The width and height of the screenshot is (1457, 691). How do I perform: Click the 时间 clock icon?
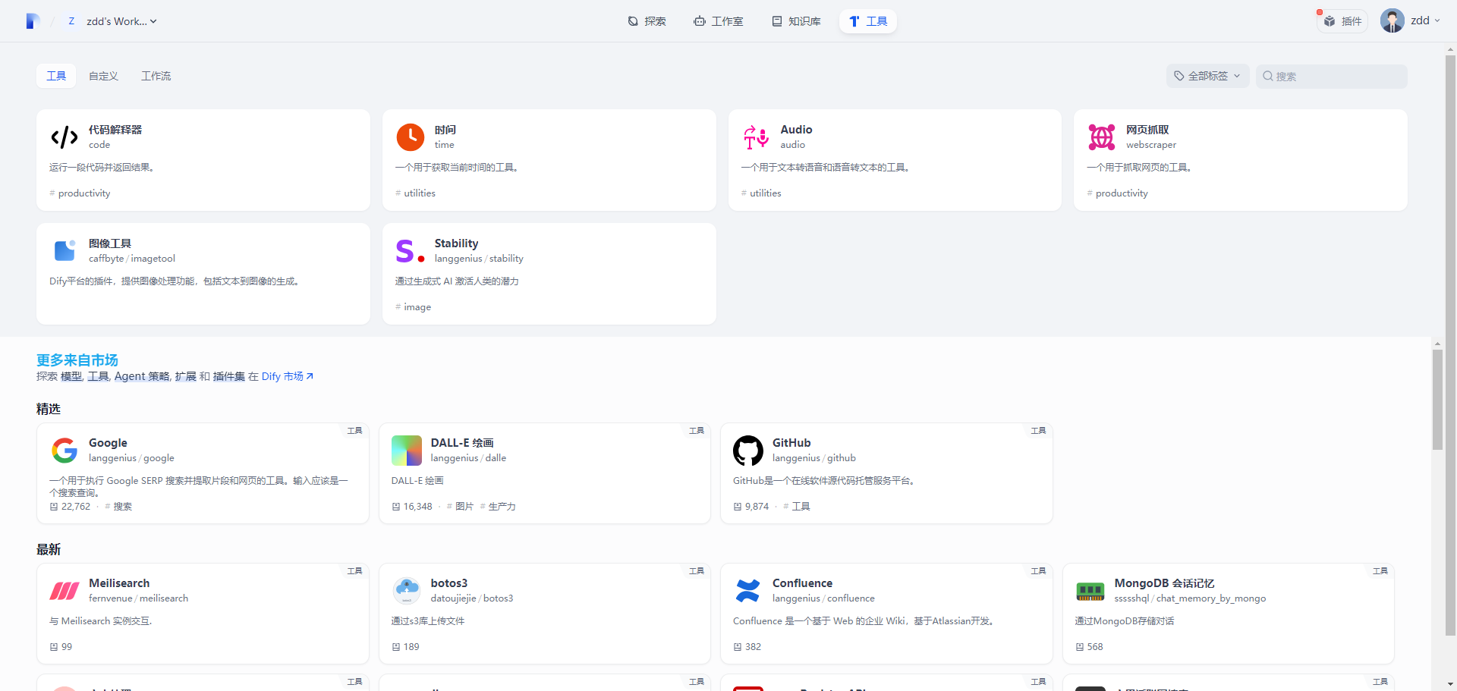(411, 137)
